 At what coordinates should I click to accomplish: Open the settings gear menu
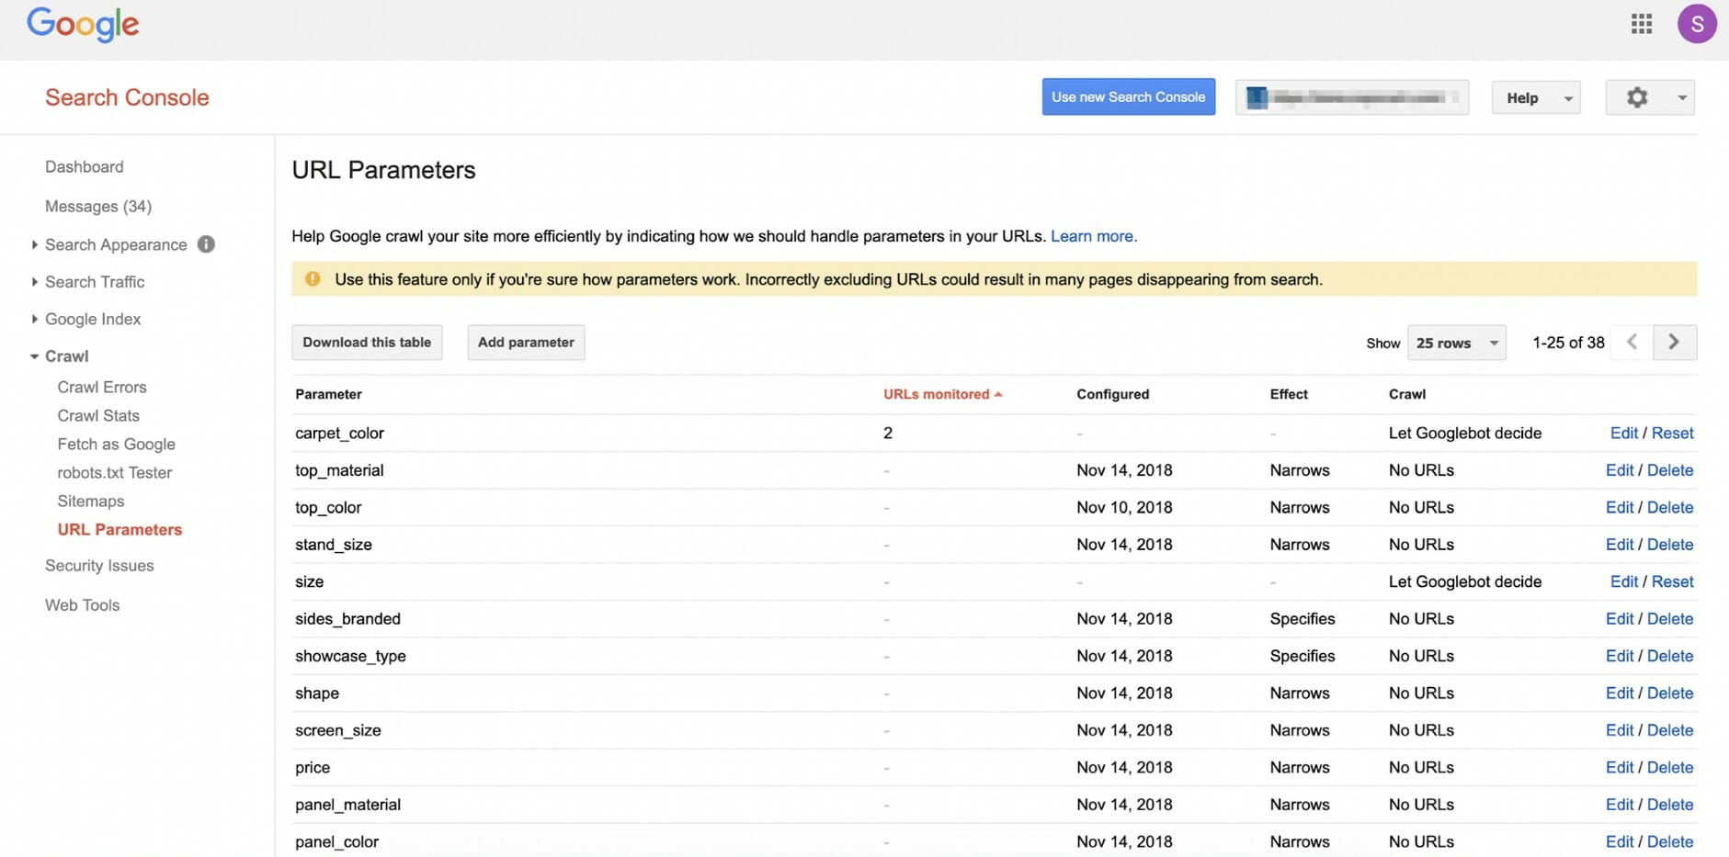(x=1649, y=97)
